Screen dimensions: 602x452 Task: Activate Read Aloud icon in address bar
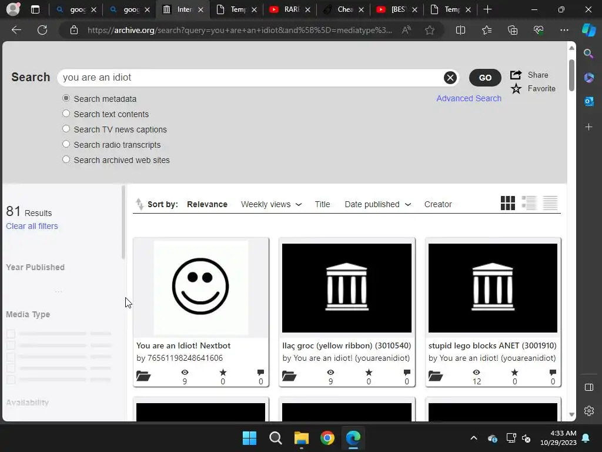(x=406, y=30)
